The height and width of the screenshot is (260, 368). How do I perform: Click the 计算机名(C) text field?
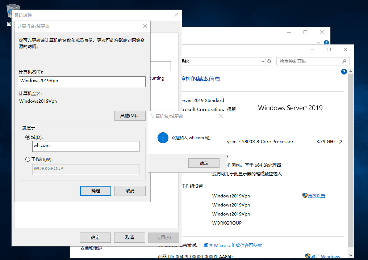82,81
